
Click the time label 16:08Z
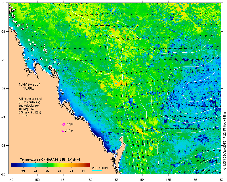click(29, 88)
